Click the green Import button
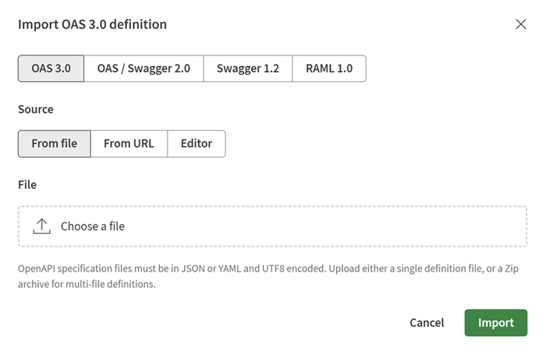546x348 pixels. tap(496, 322)
